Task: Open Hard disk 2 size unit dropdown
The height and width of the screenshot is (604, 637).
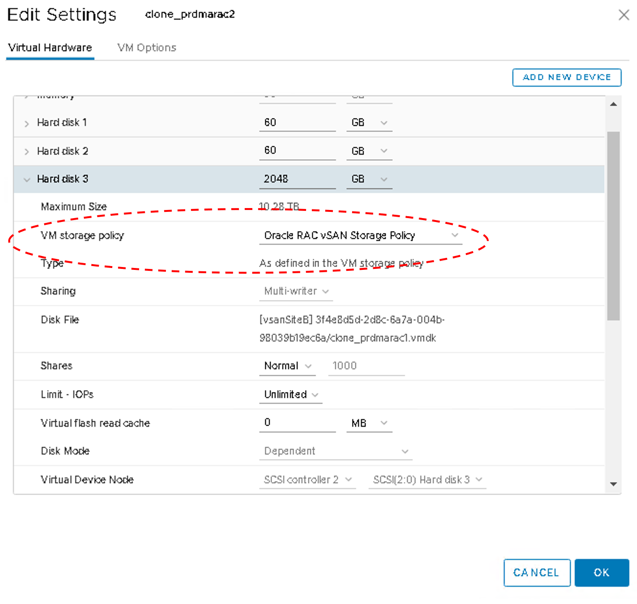Action: point(369,151)
